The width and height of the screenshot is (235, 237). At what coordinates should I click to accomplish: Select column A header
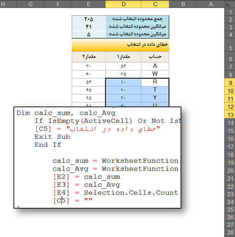(x=210, y=4)
